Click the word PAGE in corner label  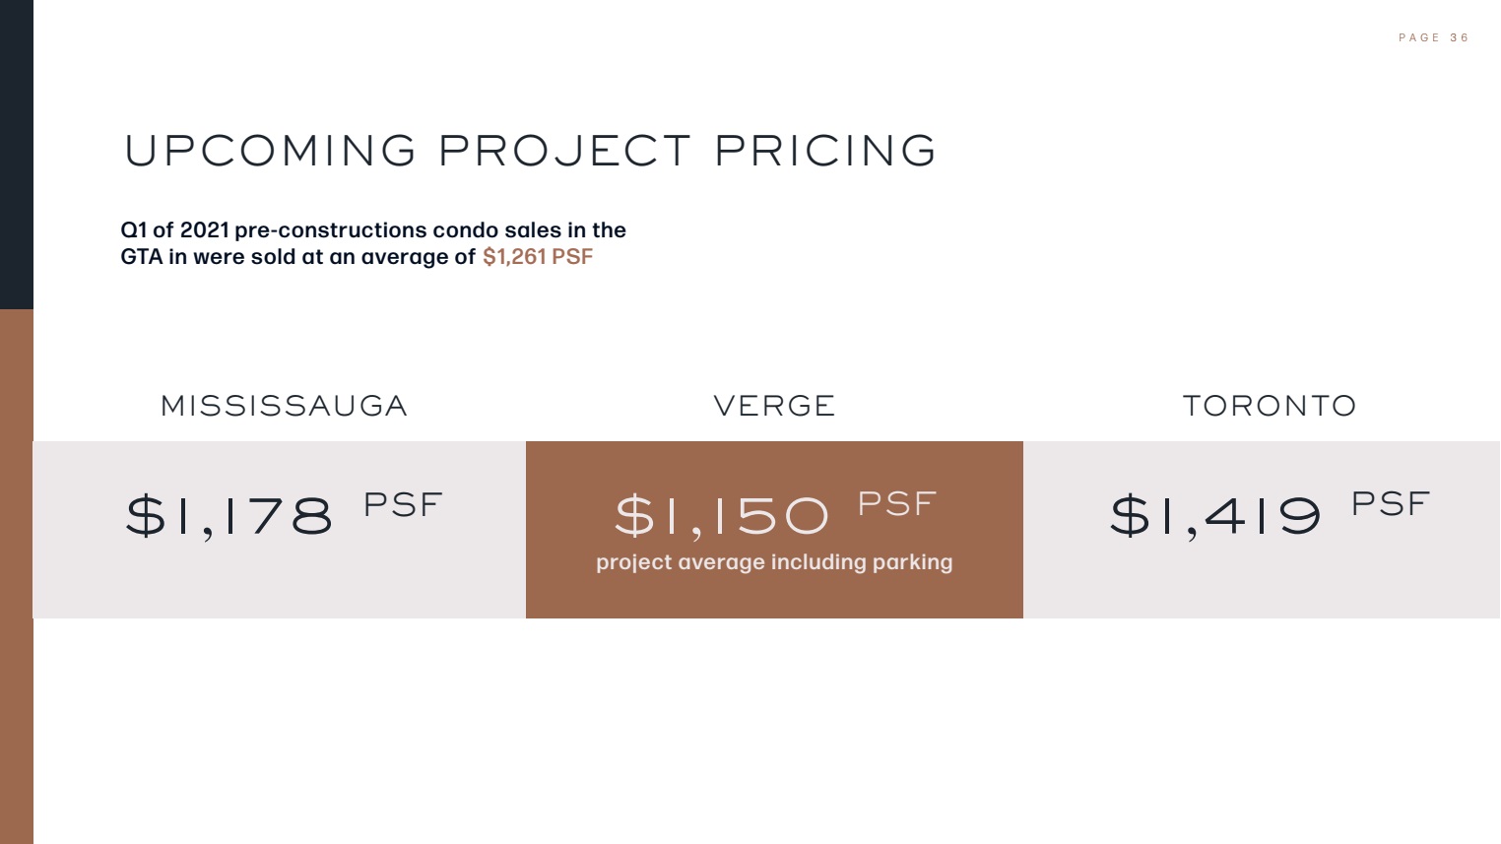coord(1418,37)
